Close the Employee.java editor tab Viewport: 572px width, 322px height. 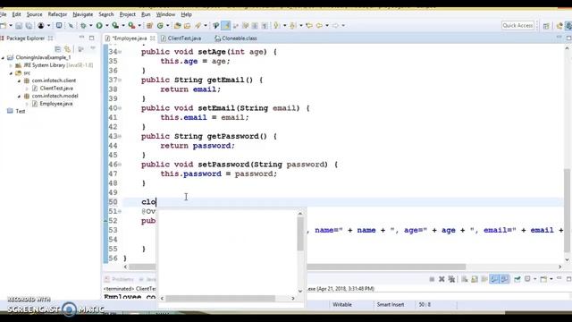tap(153, 38)
